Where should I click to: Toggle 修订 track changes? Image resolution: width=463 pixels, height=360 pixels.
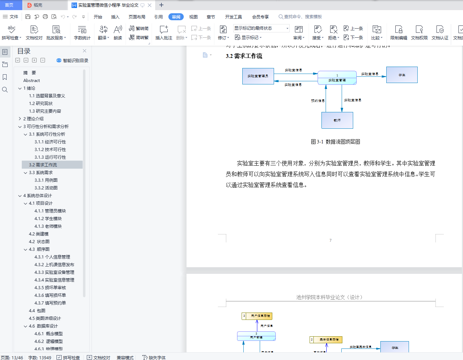tap(223, 32)
